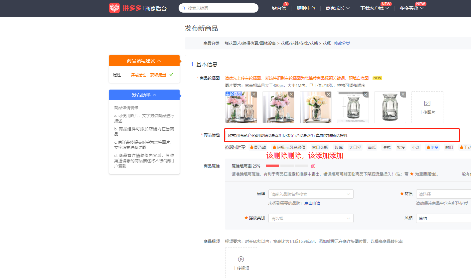The width and height of the screenshot is (471, 278).
Task: Click the 发布新商品 page heading
Action: coord(202,29)
